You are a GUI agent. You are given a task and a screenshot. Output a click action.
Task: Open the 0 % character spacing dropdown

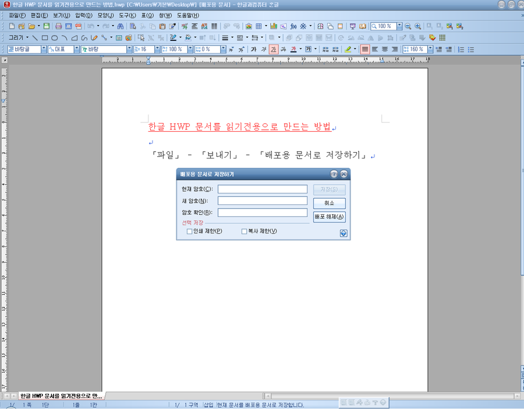(x=224, y=50)
